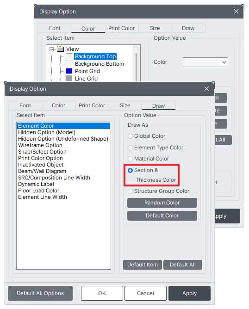
Task: Click the Default Color button
Action: pos(162,216)
